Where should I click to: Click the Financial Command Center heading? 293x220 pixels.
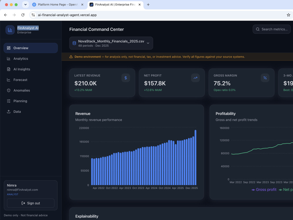tap(97, 29)
